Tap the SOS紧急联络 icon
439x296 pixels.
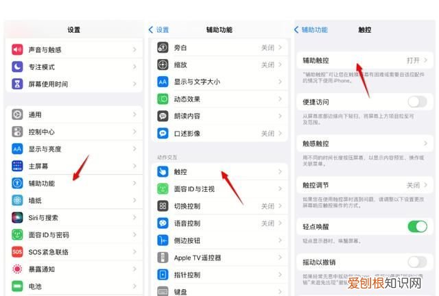(17, 251)
